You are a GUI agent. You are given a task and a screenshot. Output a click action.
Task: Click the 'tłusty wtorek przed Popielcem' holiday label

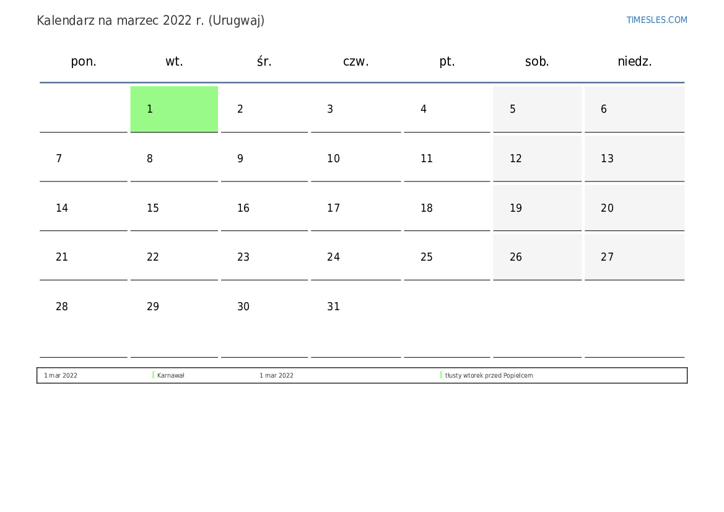(x=489, y=375)
